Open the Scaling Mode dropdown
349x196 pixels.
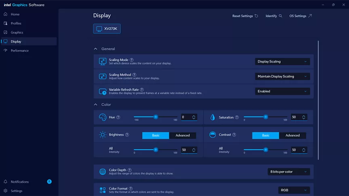[x=282, y=62]
